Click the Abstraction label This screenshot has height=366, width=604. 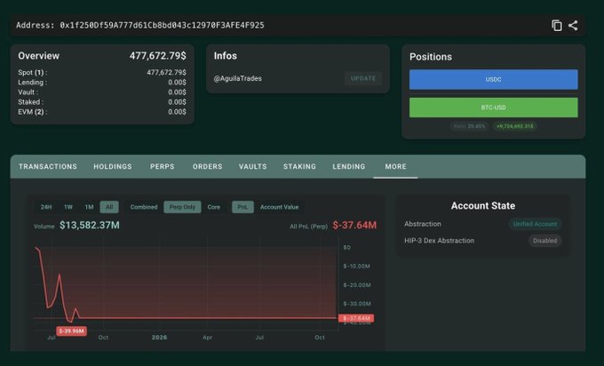tap(423, 224)
